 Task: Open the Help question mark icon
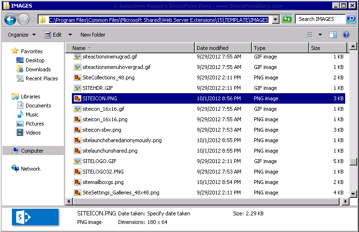point(346,35)
